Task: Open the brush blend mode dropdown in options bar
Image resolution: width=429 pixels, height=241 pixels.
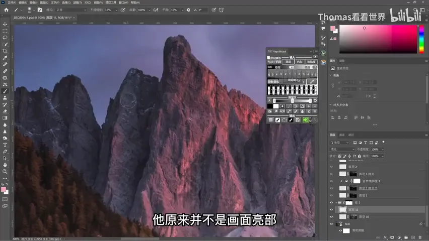Action: click(x=71, y=10)
